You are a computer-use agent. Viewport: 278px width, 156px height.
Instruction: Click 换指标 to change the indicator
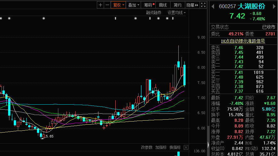(x=175, y=147)
